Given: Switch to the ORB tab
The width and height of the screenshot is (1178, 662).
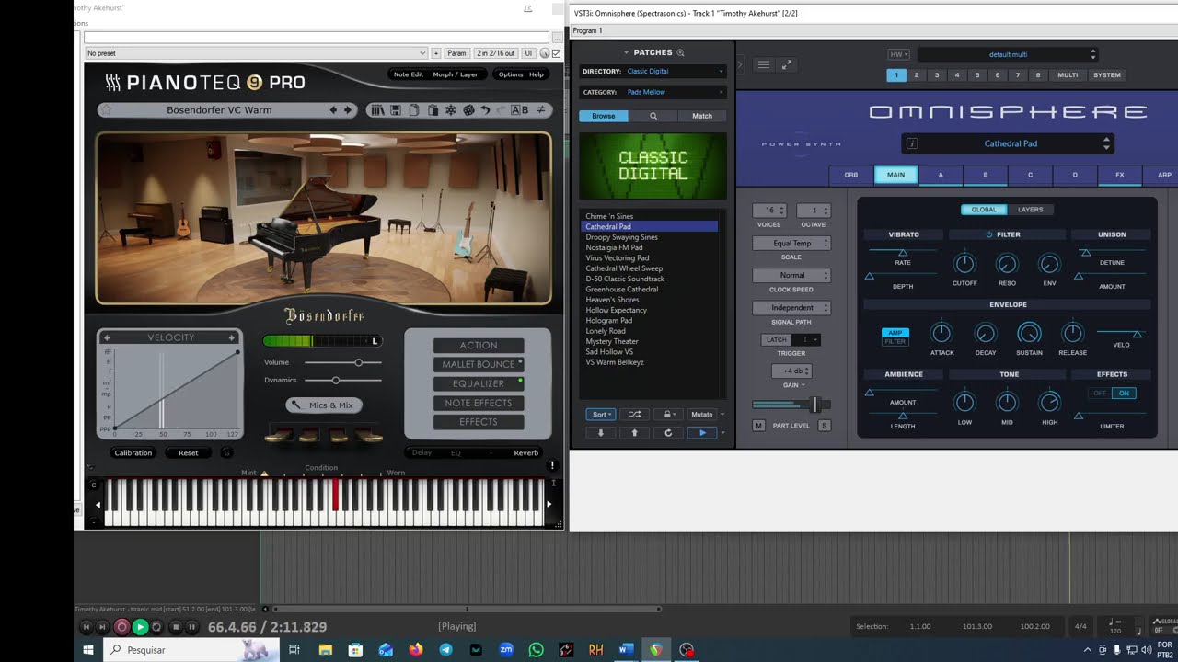Looking at the screenshot, I should click(x=851, y=175).
